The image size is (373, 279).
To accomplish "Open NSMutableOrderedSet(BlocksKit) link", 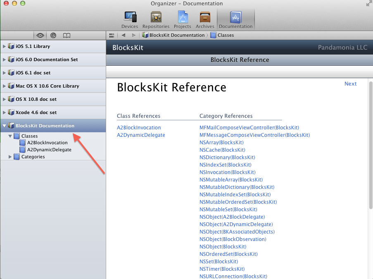I will [x=238, y=202].
